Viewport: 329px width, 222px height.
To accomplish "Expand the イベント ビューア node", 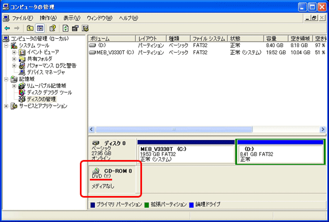I will (x=14, y=52).
